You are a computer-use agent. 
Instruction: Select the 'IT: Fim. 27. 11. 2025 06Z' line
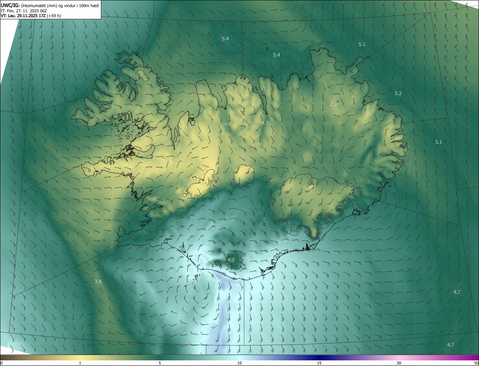pyautogui.click(x=24, y=10)
